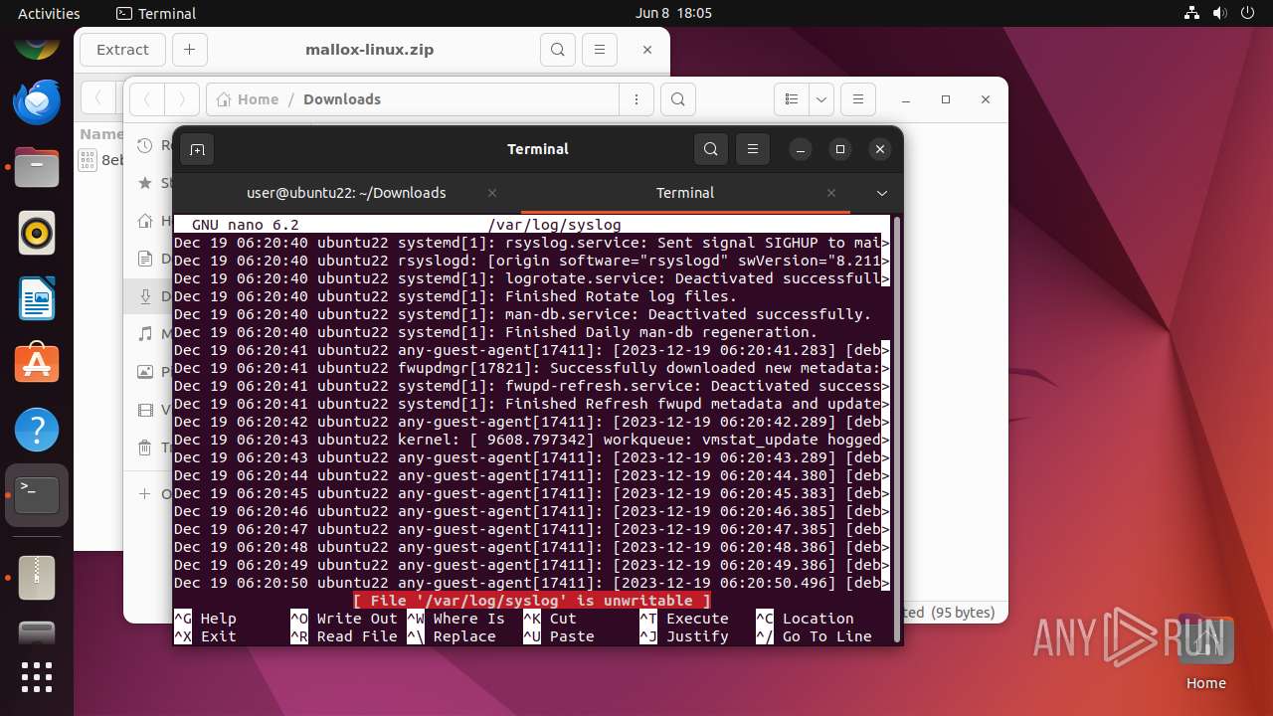Launch Rhythmbox from dock
Screen dimensions: 1273x716
click(x=37, y=234)
